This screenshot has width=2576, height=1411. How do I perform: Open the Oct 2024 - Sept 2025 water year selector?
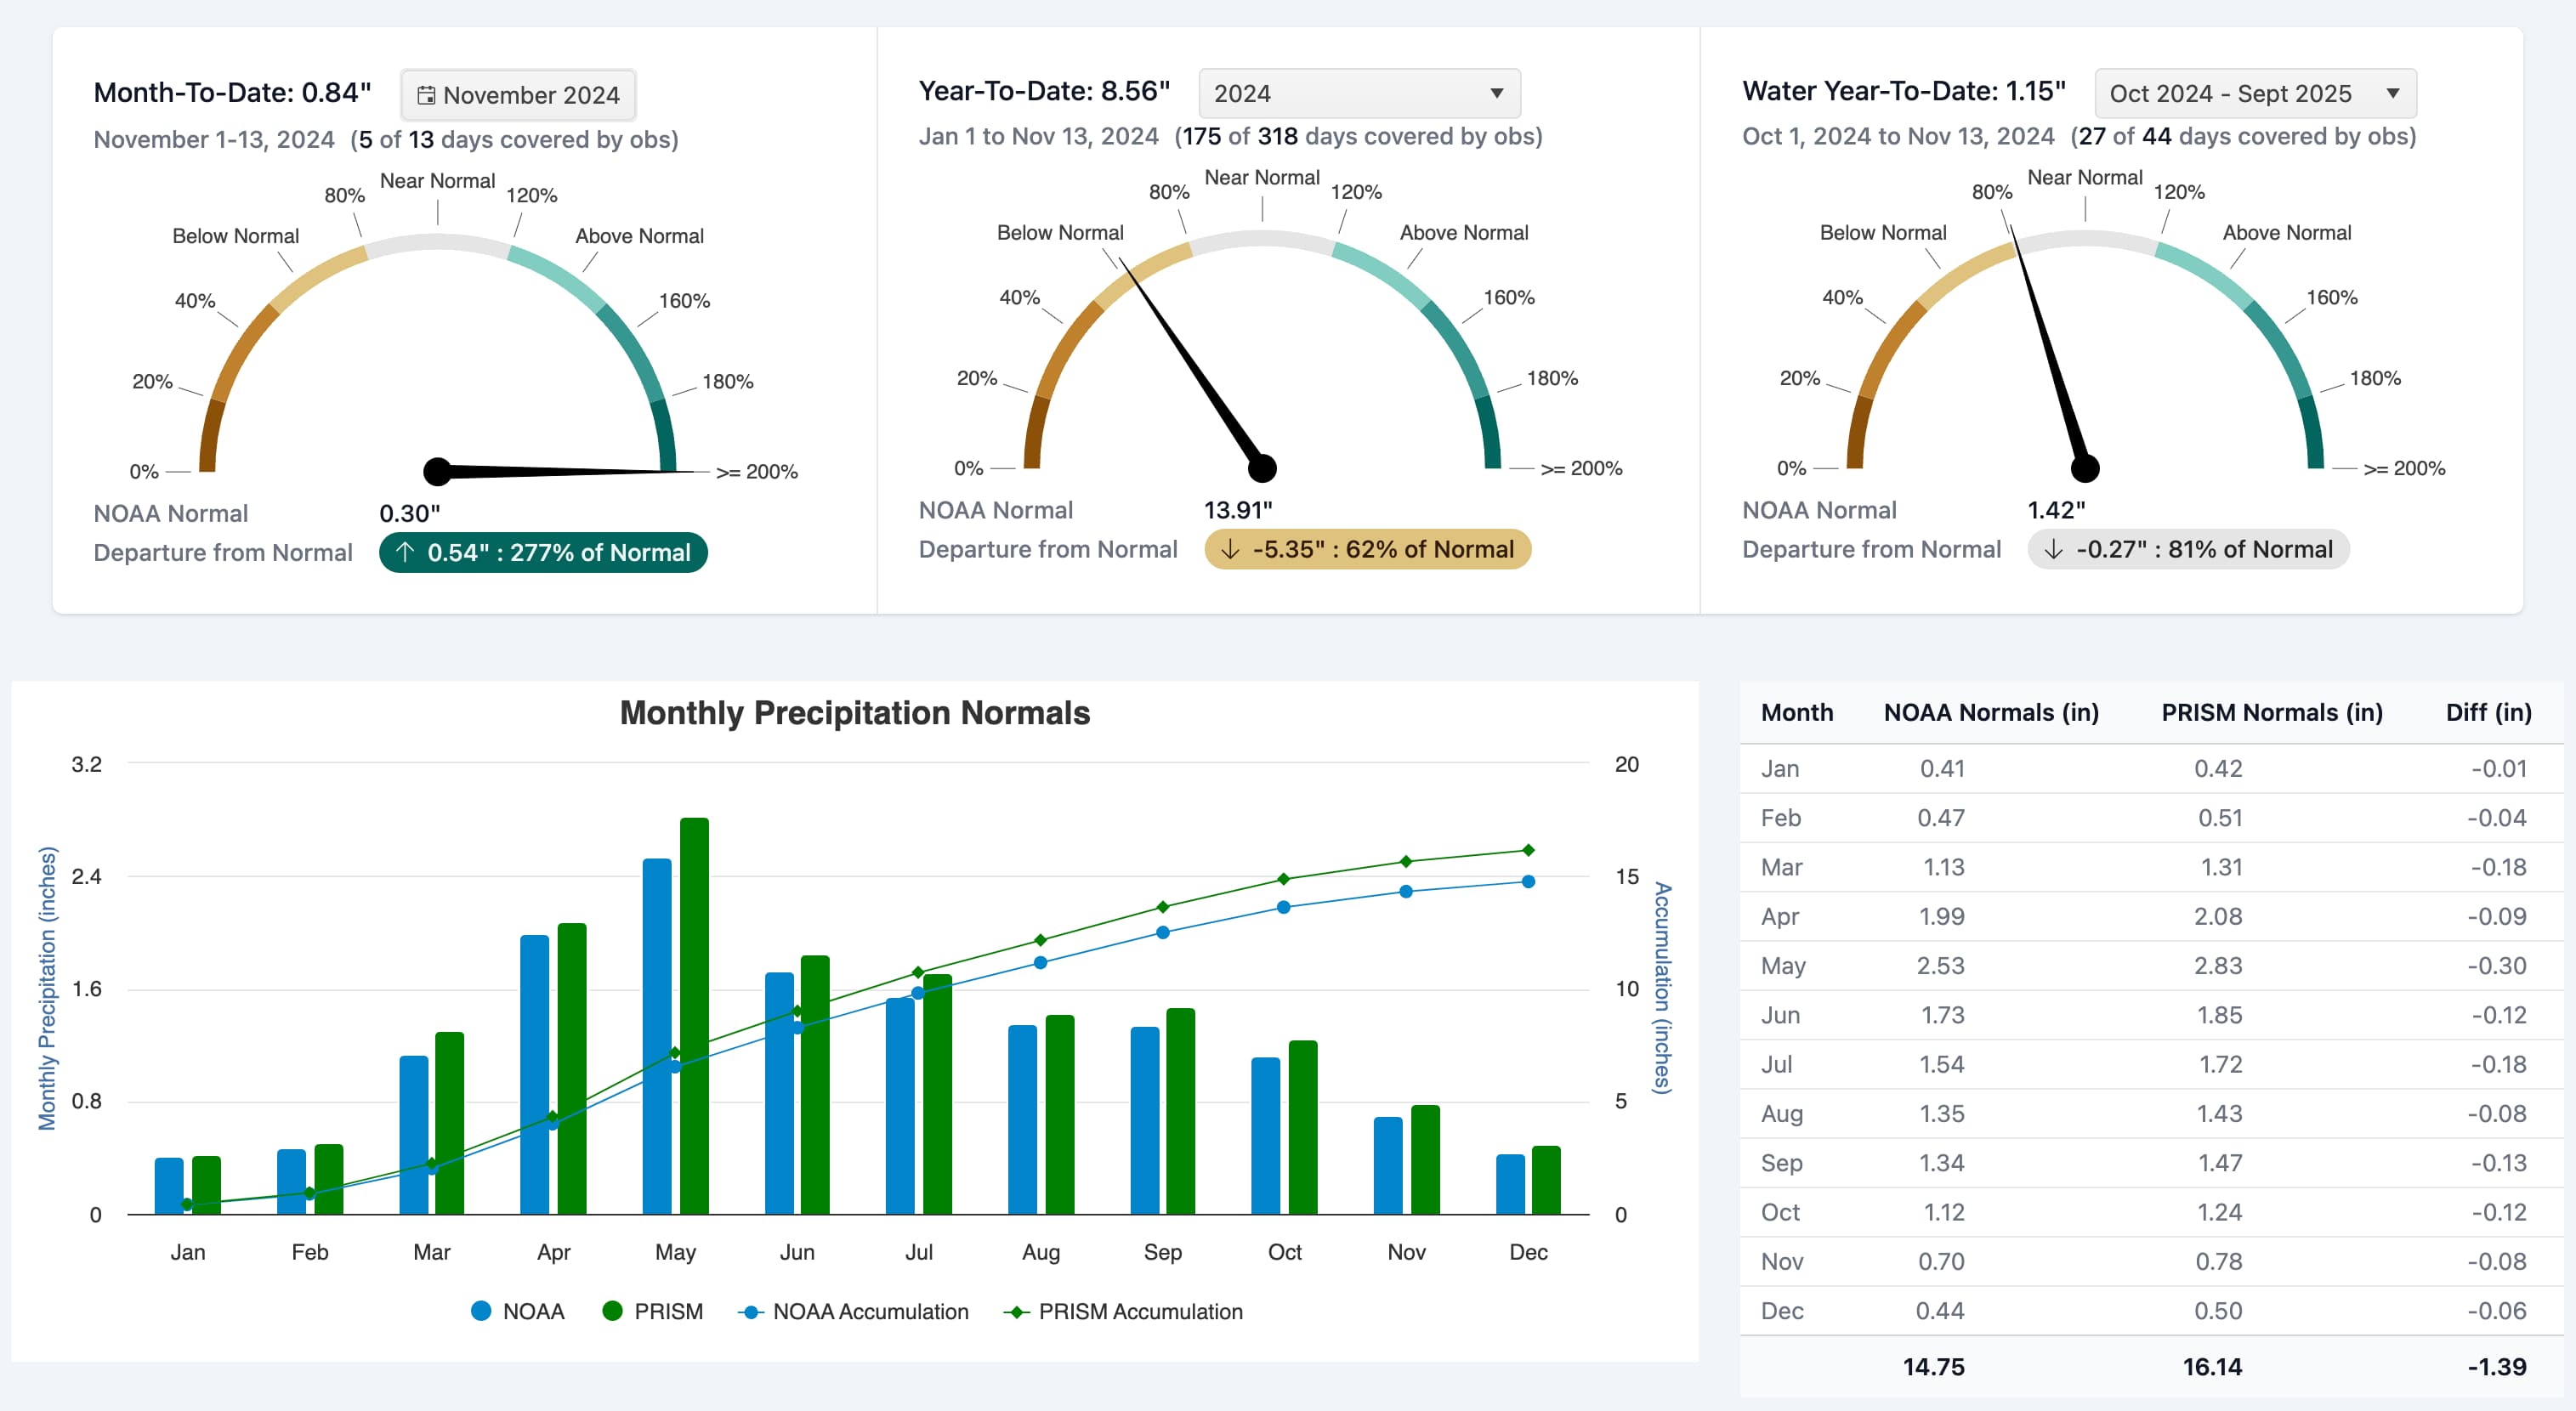point(2254,93)
